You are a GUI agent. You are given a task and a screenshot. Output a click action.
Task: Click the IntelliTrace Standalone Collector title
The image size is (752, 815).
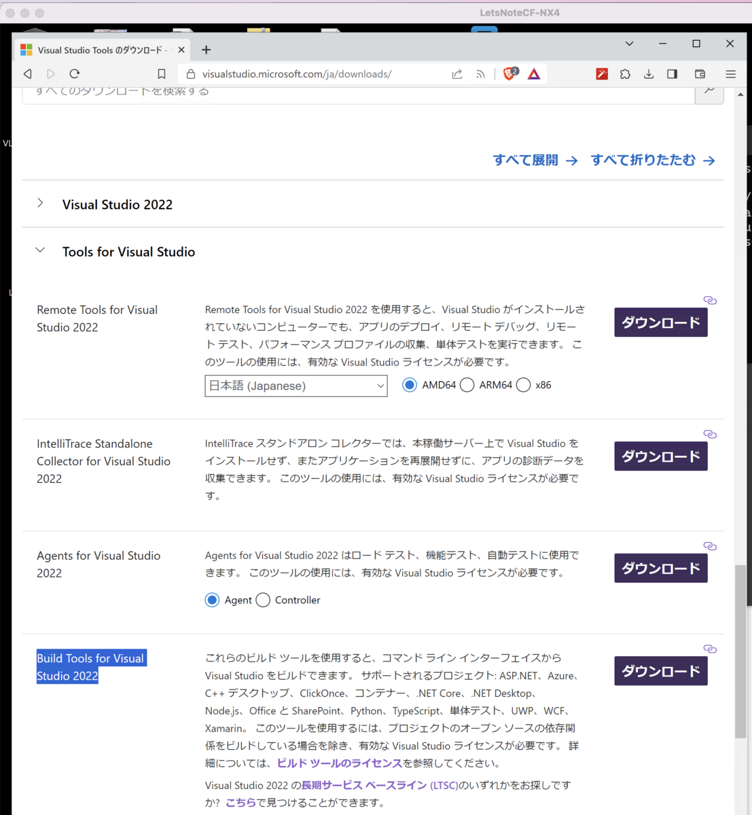(103, 461)
